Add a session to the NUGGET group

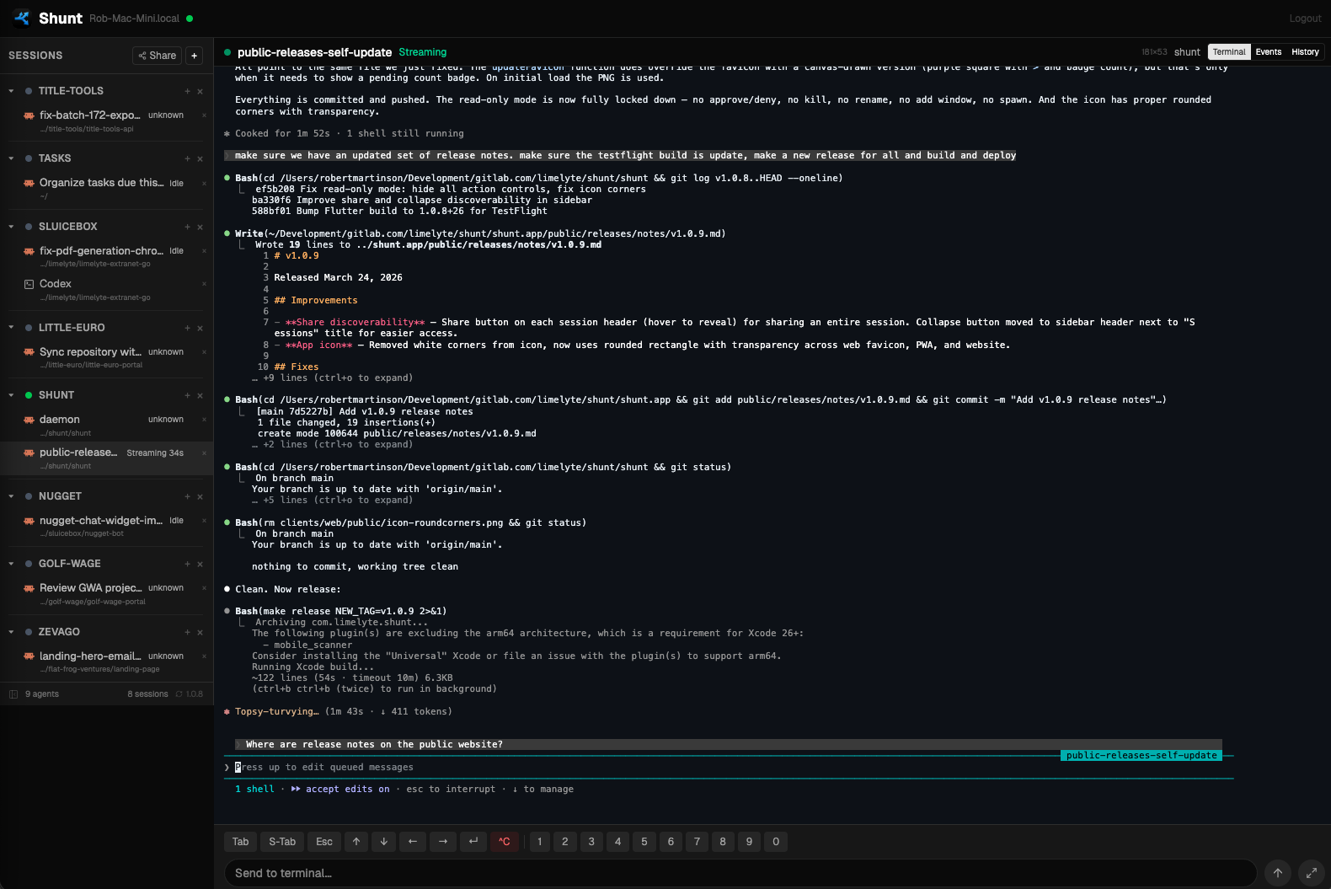coord(188,496)
